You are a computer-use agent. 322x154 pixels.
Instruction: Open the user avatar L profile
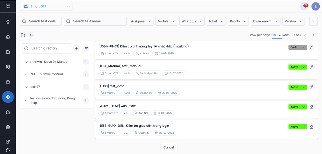click(315, 6)
